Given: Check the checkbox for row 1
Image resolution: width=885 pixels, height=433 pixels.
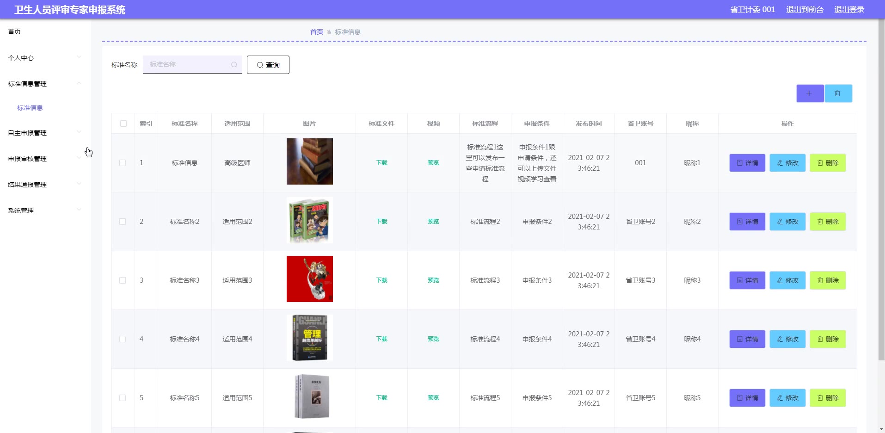Looking at the screenshot, I should (x=123, y=163).
